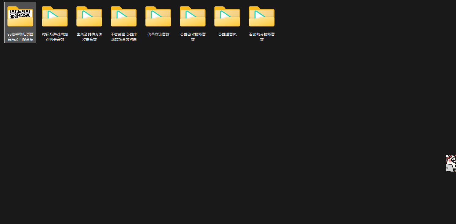The image size is (456, 224).
Task: Click the 王者荣耀 英雄出现转场音效对白 label
Action: (x=124, y=37)
